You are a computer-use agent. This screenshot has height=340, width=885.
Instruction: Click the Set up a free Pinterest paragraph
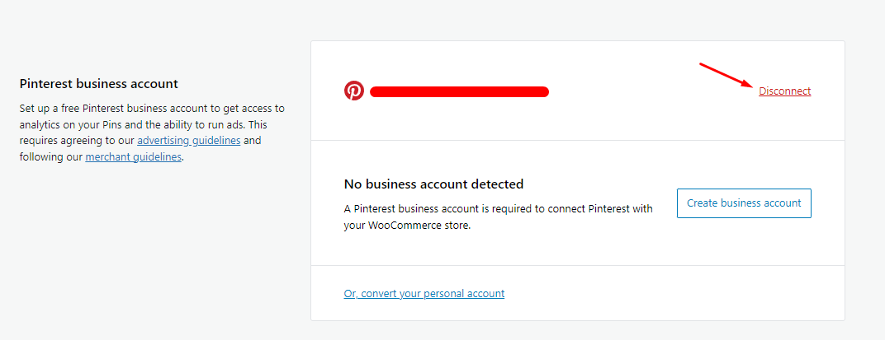[x=153, y=132]
